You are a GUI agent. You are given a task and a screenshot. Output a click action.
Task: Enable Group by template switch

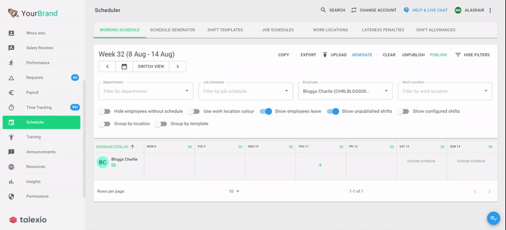tap(161, 124)
